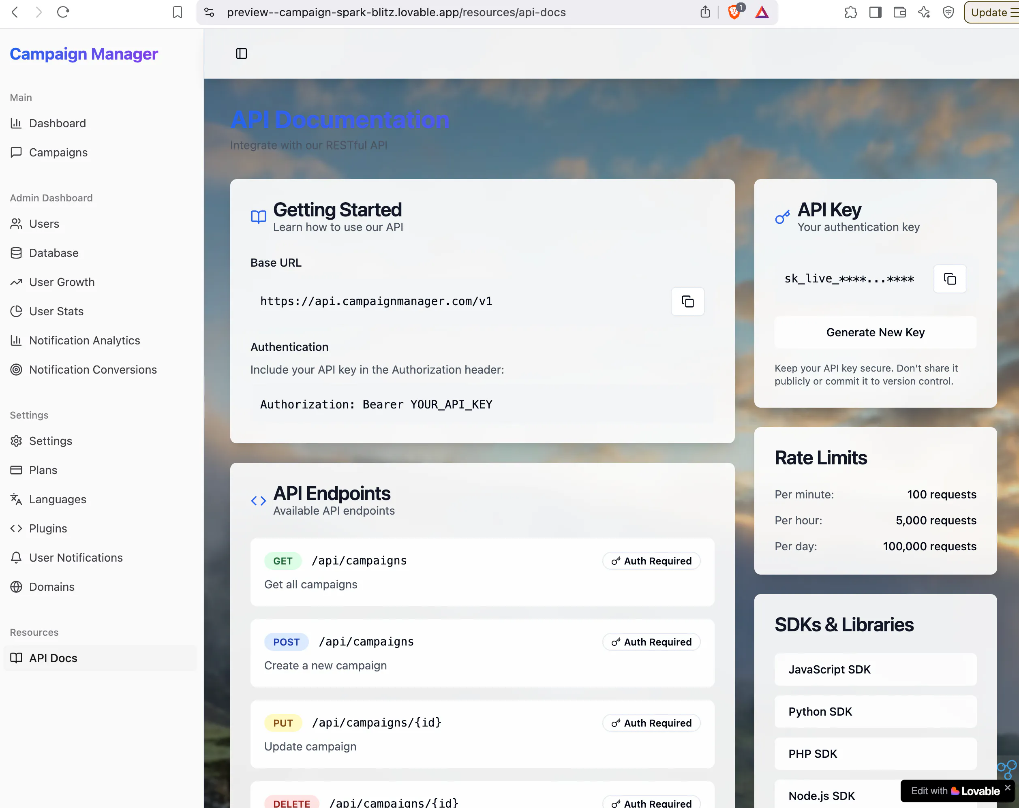The width and height of the screenshot is (1019, 808).
Task: Click Auth Required on PUT endpoint
Action: coord(651,723)
